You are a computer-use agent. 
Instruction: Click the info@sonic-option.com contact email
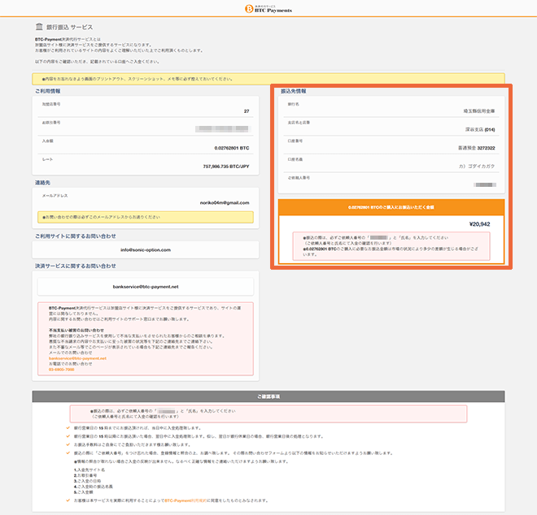[146, 250]
